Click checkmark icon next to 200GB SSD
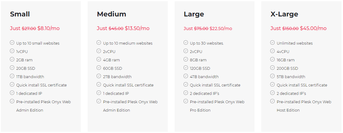The image size is (343, 133). tap(272, 68)
